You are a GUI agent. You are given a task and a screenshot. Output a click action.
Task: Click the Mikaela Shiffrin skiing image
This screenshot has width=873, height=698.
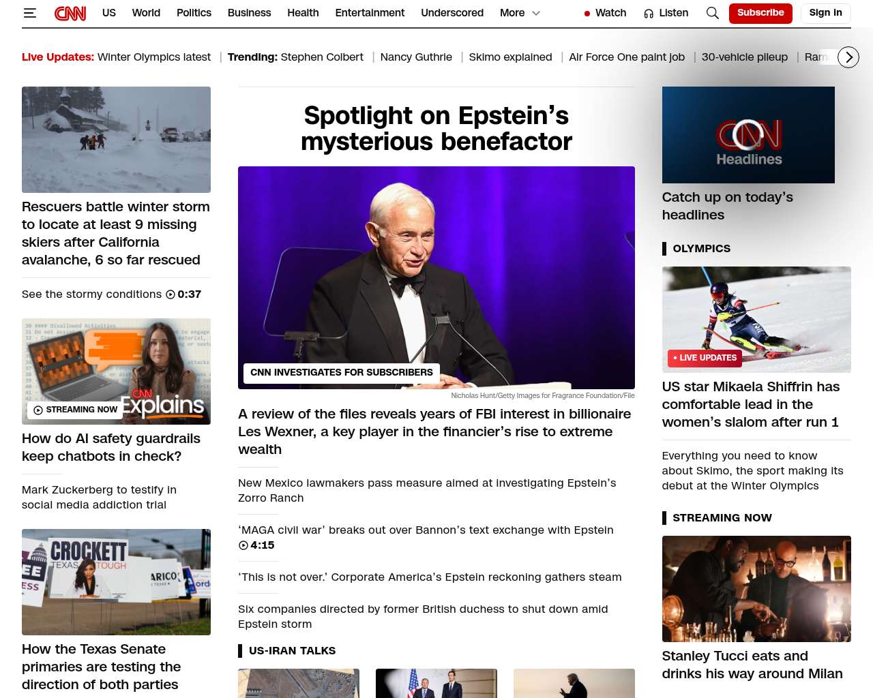tap(756, 319)
